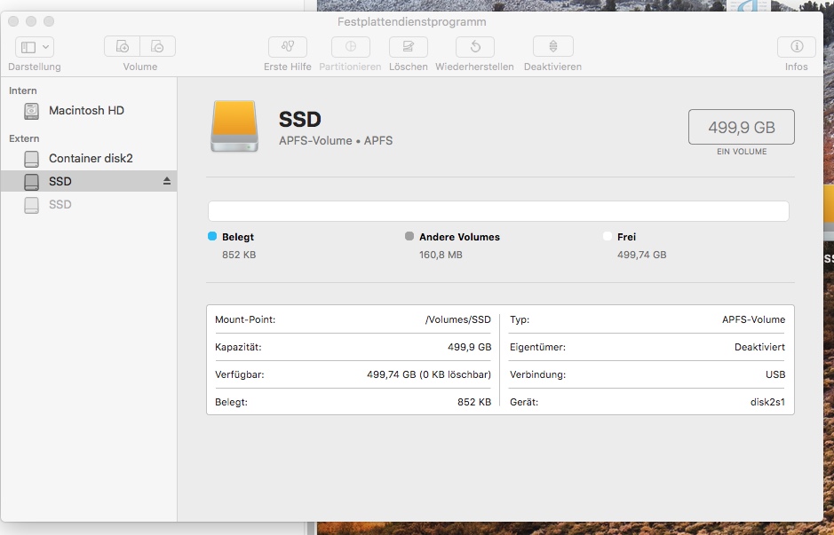Click the Mount-Point value /Volumes/SSD
The height and width of the screenshot is (535, 834).
457,319
